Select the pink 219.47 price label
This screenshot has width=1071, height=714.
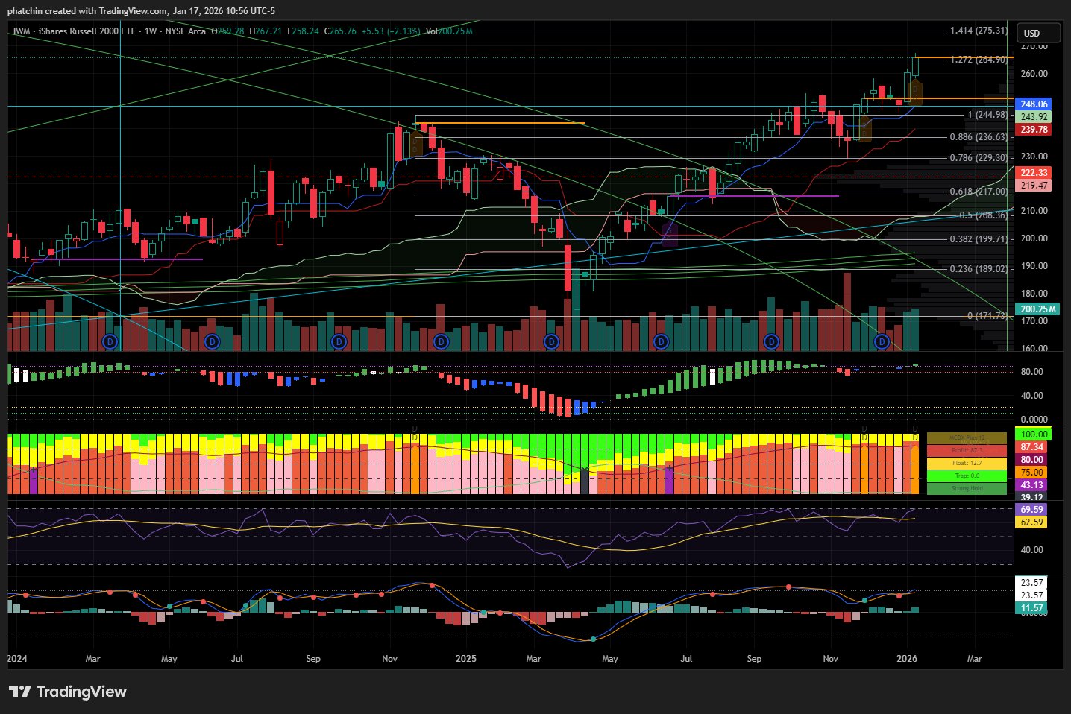[1034, 186]
